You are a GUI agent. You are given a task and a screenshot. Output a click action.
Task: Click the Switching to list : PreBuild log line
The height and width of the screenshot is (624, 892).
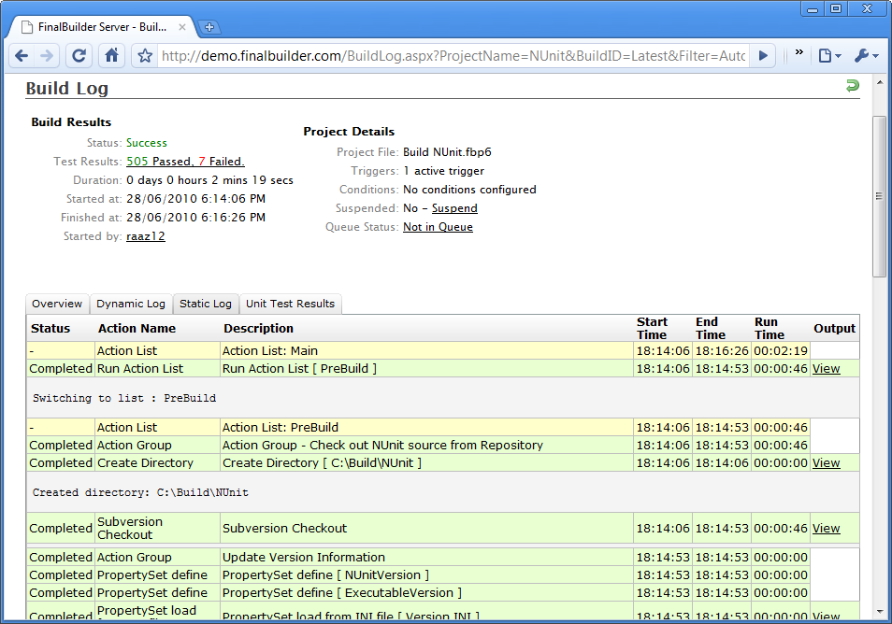click(124, 398)
